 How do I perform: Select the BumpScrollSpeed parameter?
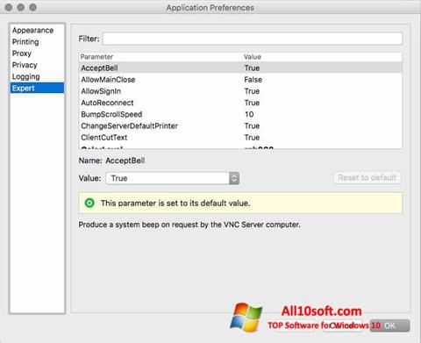[x=240, y=114]
